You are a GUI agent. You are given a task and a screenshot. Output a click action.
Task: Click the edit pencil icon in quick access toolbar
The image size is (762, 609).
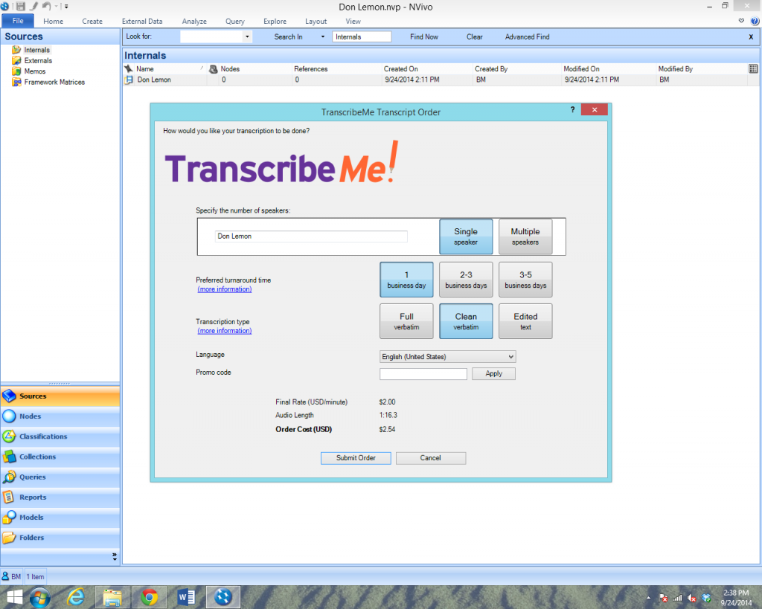[33, 6]
